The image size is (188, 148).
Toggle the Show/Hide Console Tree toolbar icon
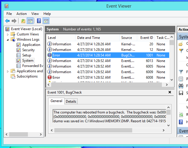(x=30, y=21)
